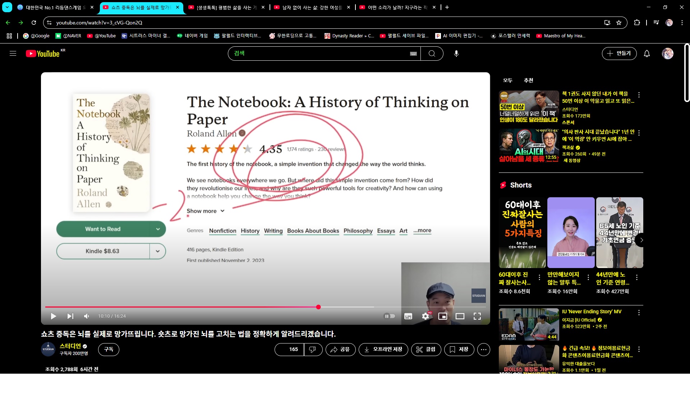The height and width of the screenshot is (406, 690).
Task: Click voice search microphone icon
Action: tap(456, 54)
